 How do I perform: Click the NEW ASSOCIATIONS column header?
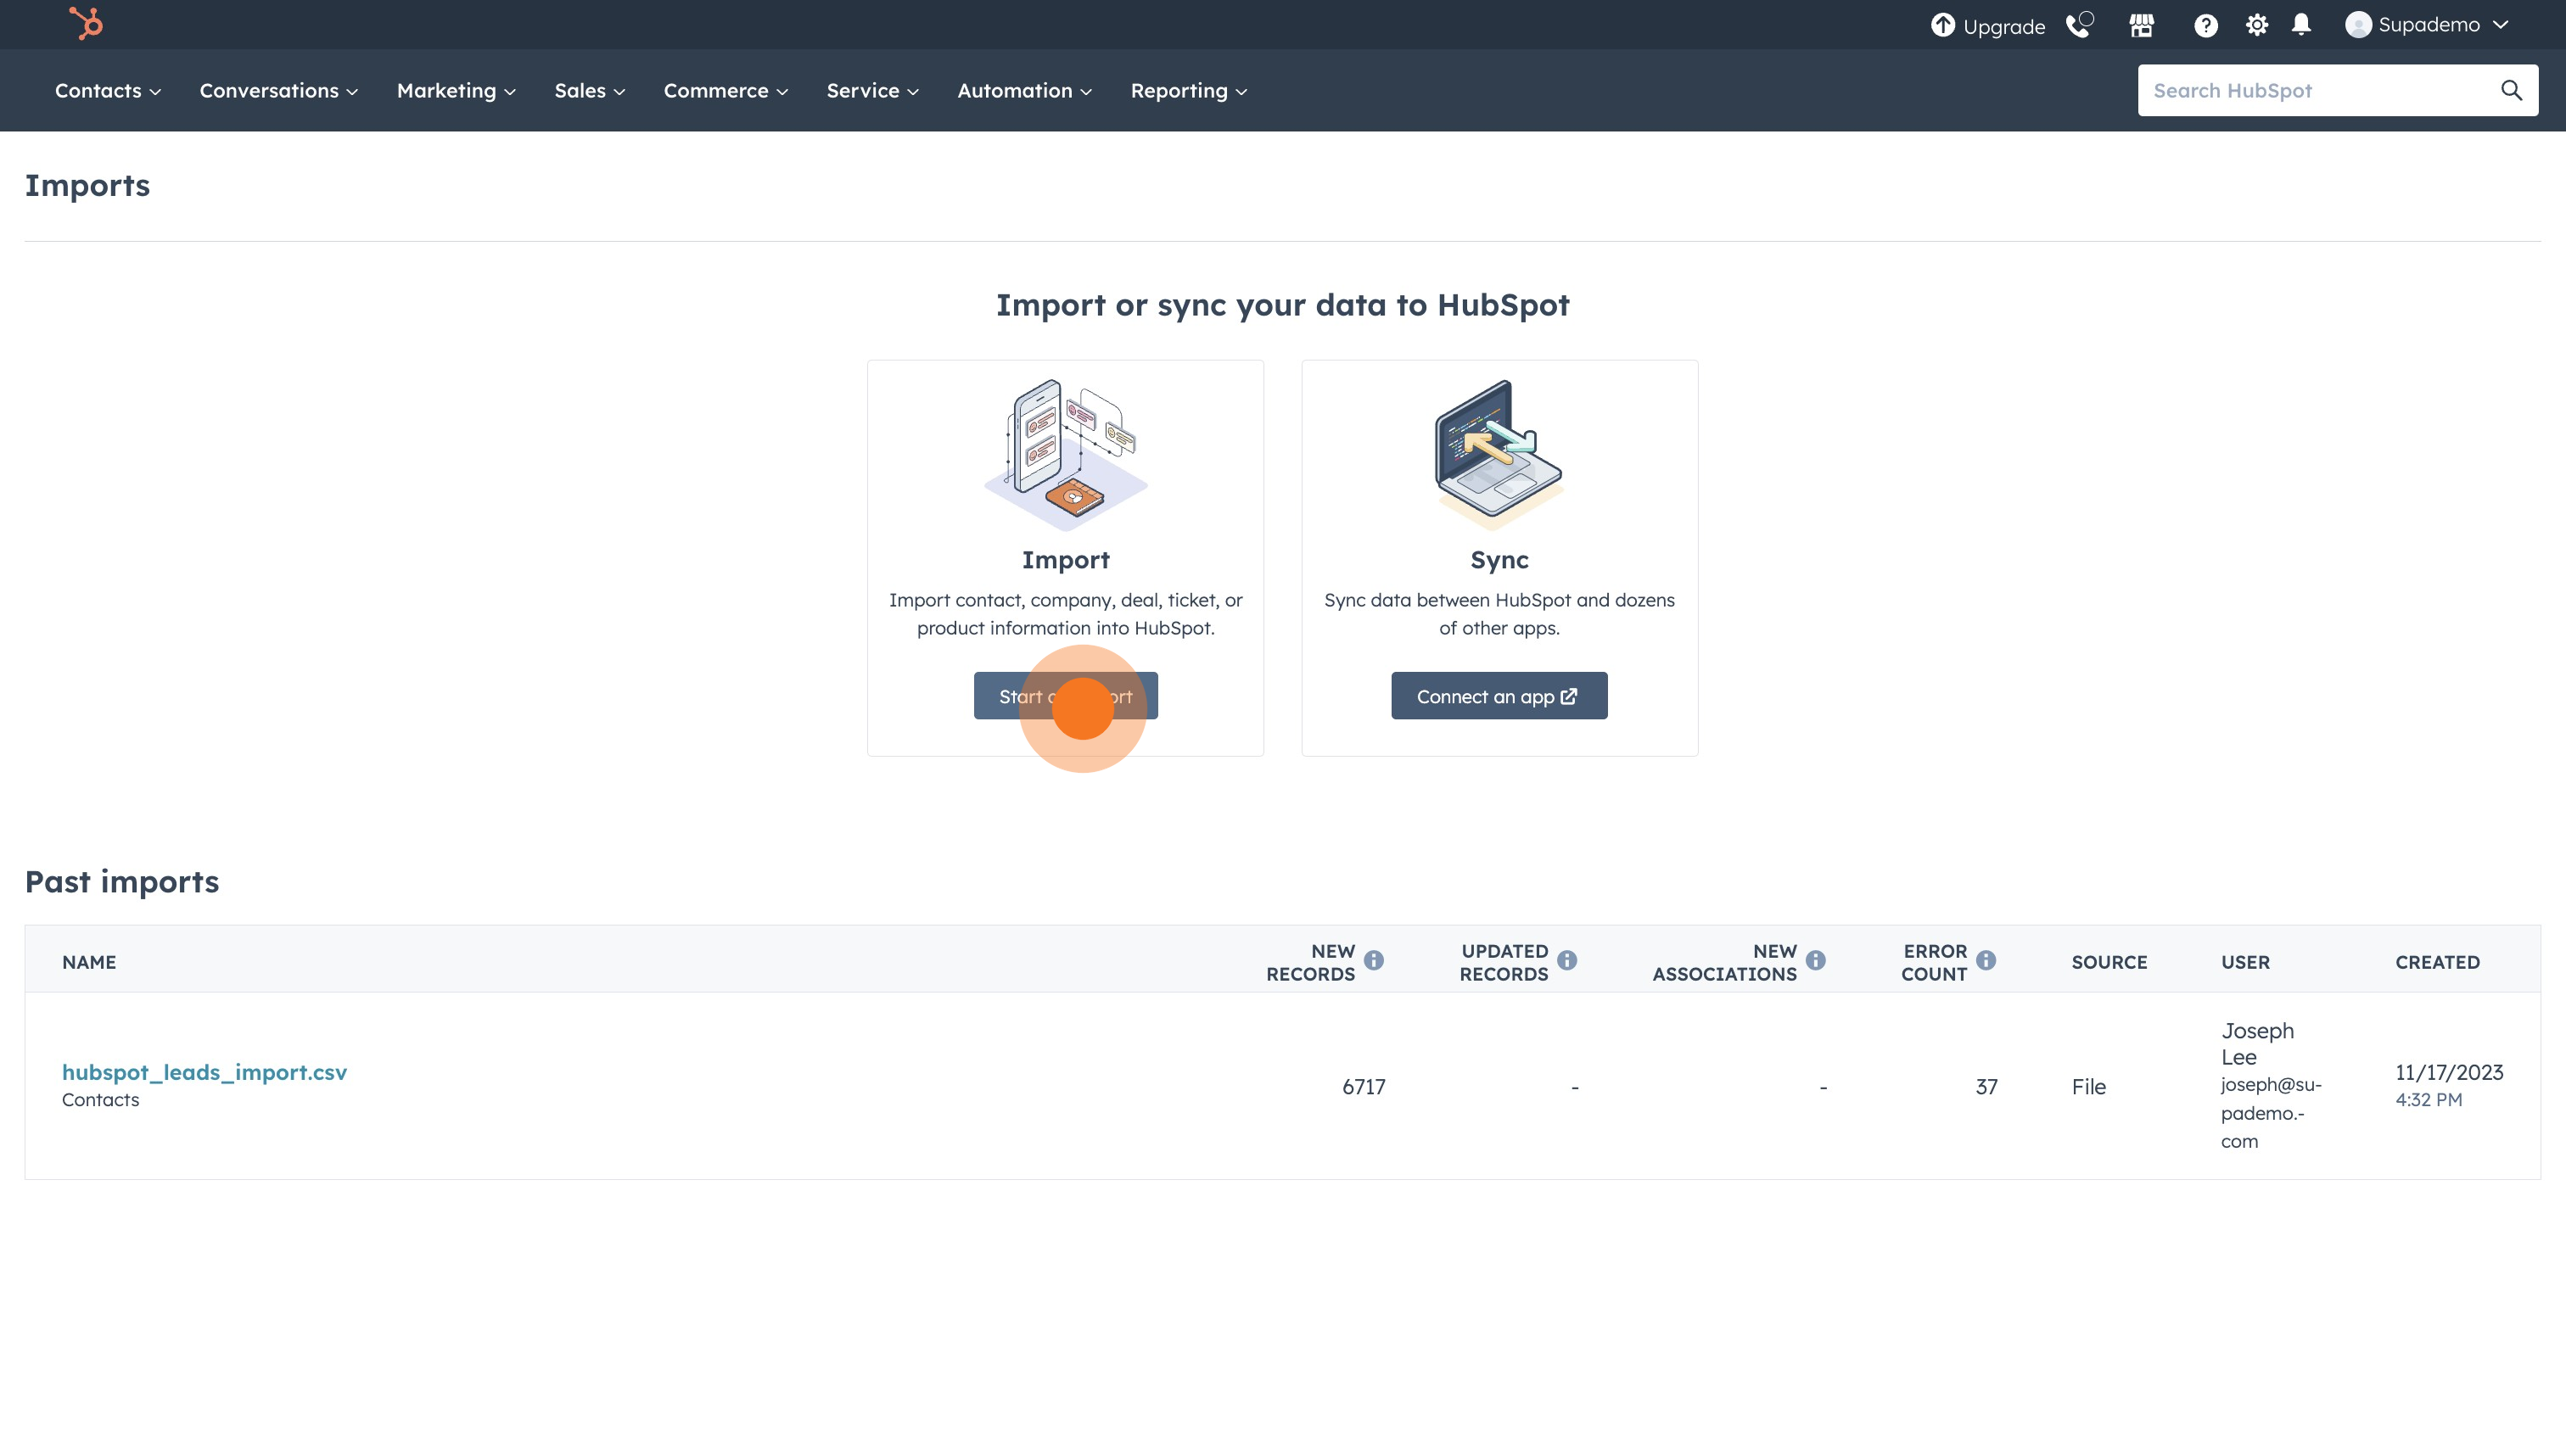1725,963
